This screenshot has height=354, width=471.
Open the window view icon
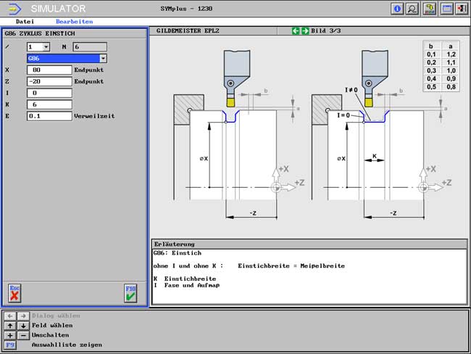pyautogui.click(x=446, y=9)
